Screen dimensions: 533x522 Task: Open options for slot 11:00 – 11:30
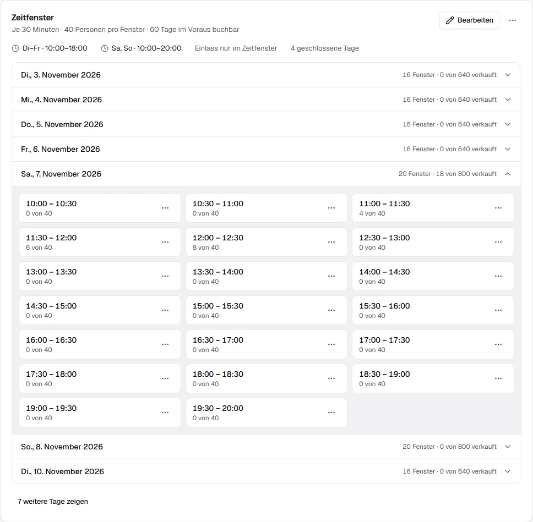click(498, 208)
